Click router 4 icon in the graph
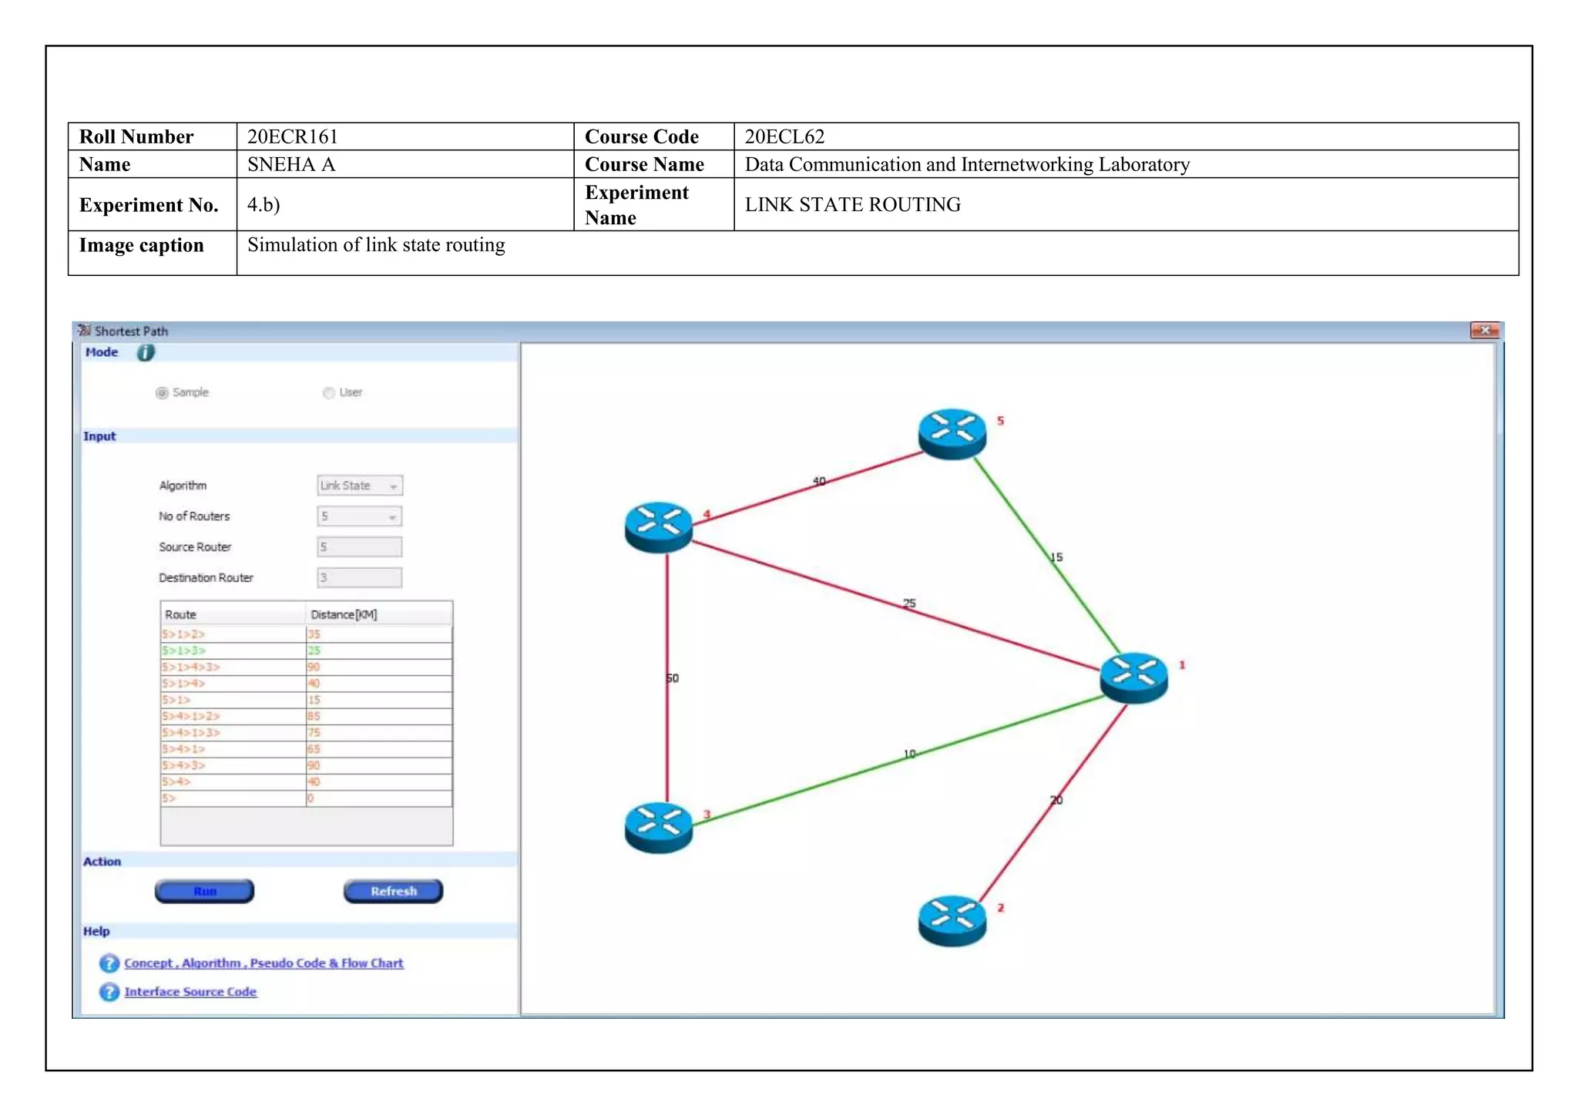Screen dimensions: 1578x1116 click(659, 527)
